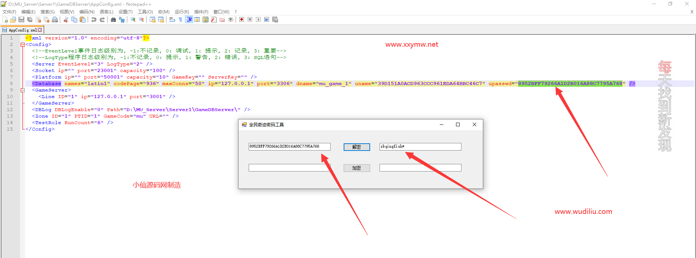Viewport: 696px width, 258px height.
Task: Enable synchronized vertical scrolling
Action: coord(153,20)
